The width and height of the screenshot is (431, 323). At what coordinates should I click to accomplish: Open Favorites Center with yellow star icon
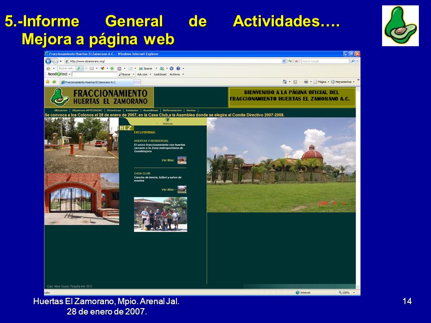point(48,82)
